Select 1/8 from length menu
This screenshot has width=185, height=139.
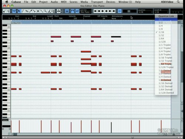pos(166,29)
